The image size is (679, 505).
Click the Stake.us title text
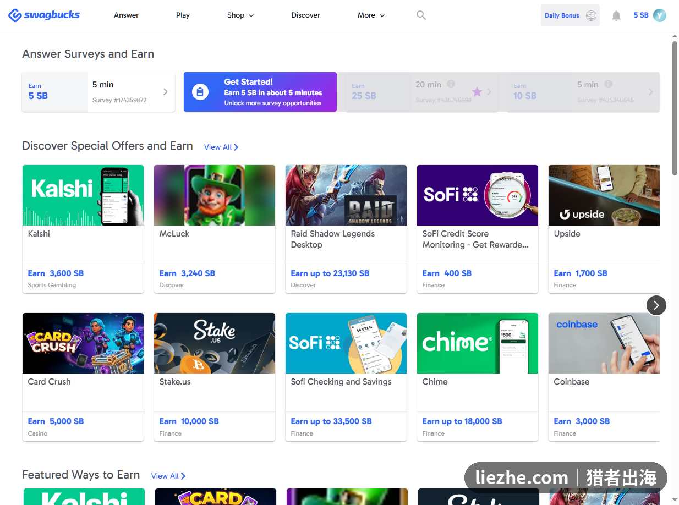(x=175, y=382)
